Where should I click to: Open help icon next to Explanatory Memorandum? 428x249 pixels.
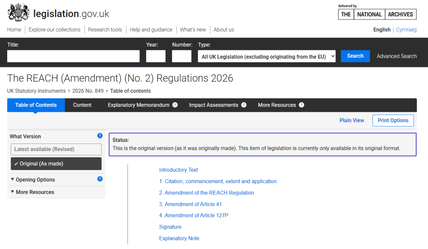pyautogui.click(x=175, y=105)
